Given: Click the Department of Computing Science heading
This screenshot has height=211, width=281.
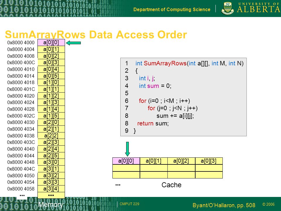Looking at the screenshot, I should [x=172, y=9].
